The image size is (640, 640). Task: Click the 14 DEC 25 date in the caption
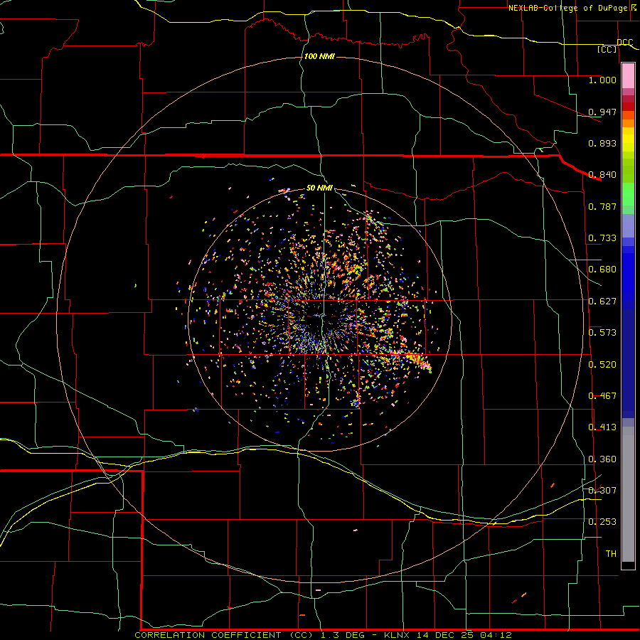coord(445,635)
